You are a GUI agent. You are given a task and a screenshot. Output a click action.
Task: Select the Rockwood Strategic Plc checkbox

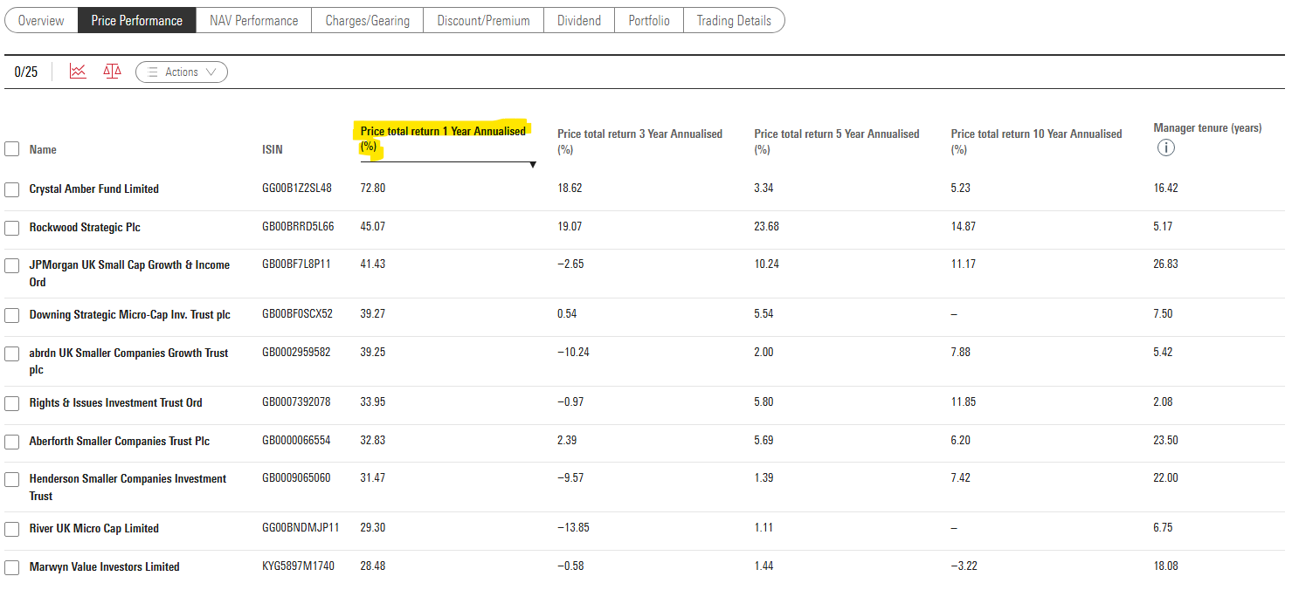tap(11, 228)
